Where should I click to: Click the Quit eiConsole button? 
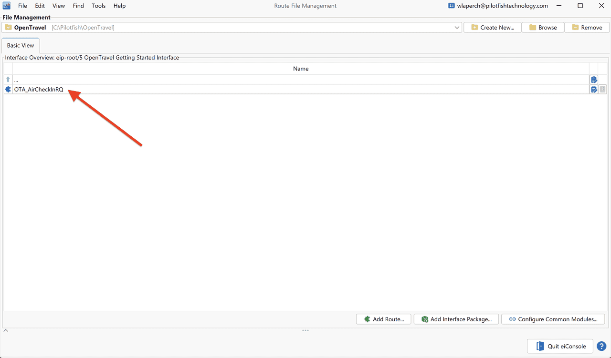coord(560,346)
